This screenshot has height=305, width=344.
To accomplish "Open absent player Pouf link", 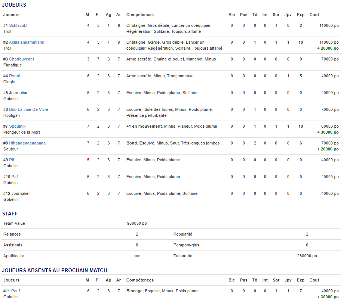I will [16, 291].
